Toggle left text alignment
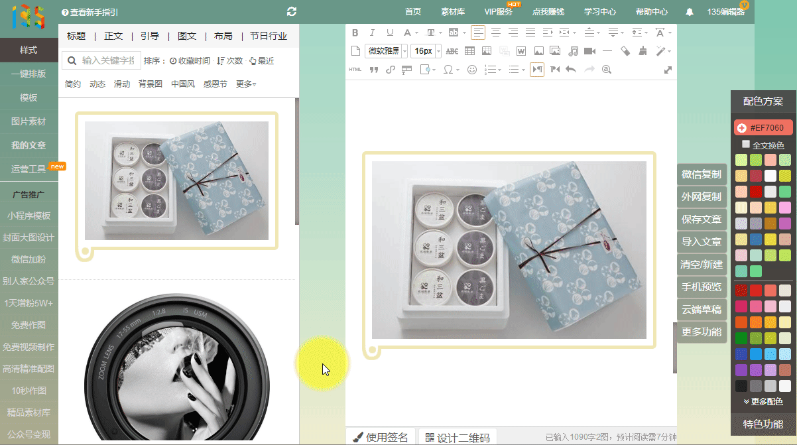The image size is (797, 445). click(478, 32)
